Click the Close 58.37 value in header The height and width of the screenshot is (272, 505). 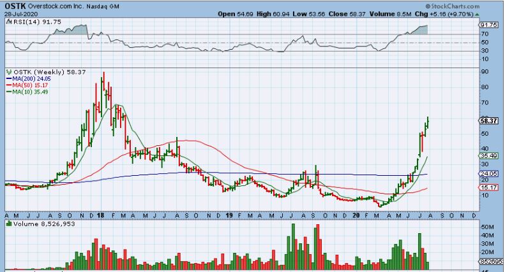(347, 14)
